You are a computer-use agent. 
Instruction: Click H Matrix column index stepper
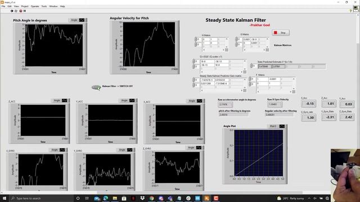click(x=196, y=44)
